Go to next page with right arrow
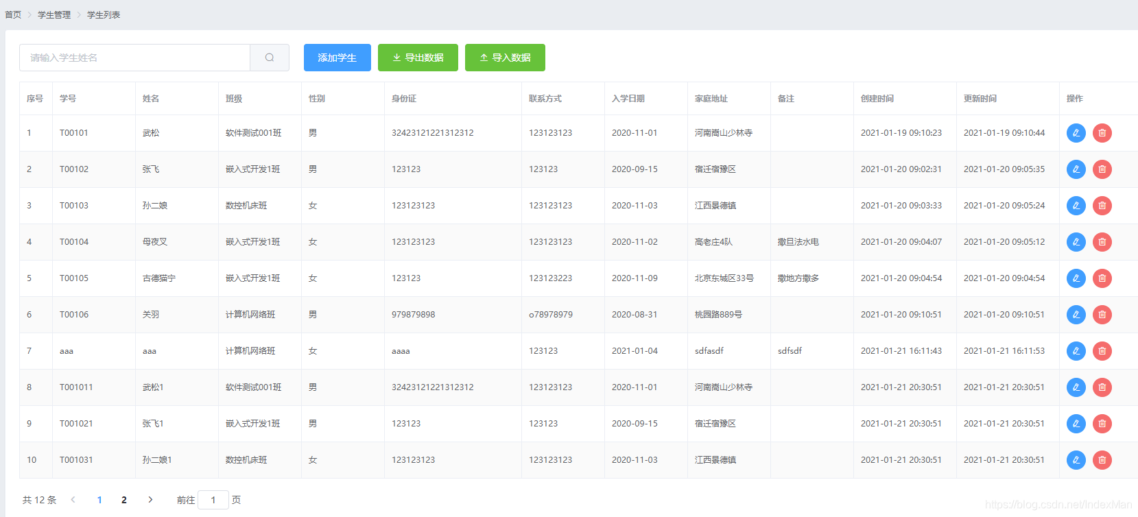This screenshot has width=1138, height=517. click(150, 500)
